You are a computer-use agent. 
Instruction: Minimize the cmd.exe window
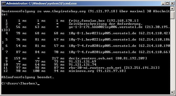coord(163,3)
